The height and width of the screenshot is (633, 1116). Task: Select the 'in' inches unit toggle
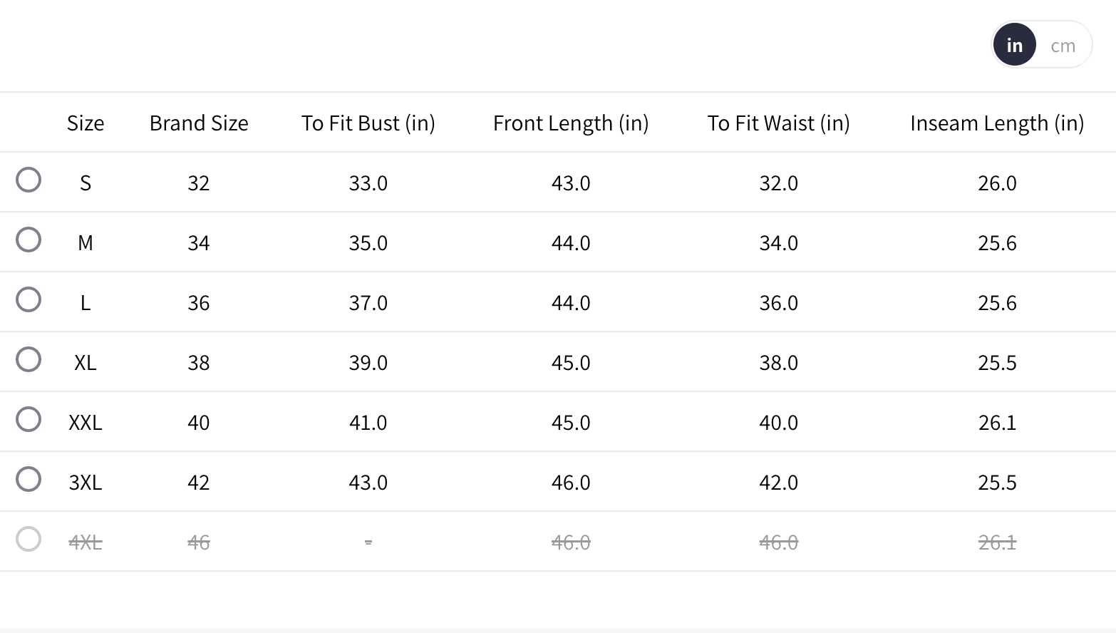pos(1014,45)
